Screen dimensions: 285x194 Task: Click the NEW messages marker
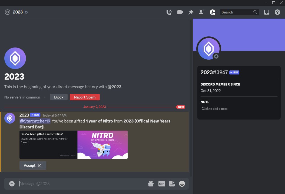(180, 107)
